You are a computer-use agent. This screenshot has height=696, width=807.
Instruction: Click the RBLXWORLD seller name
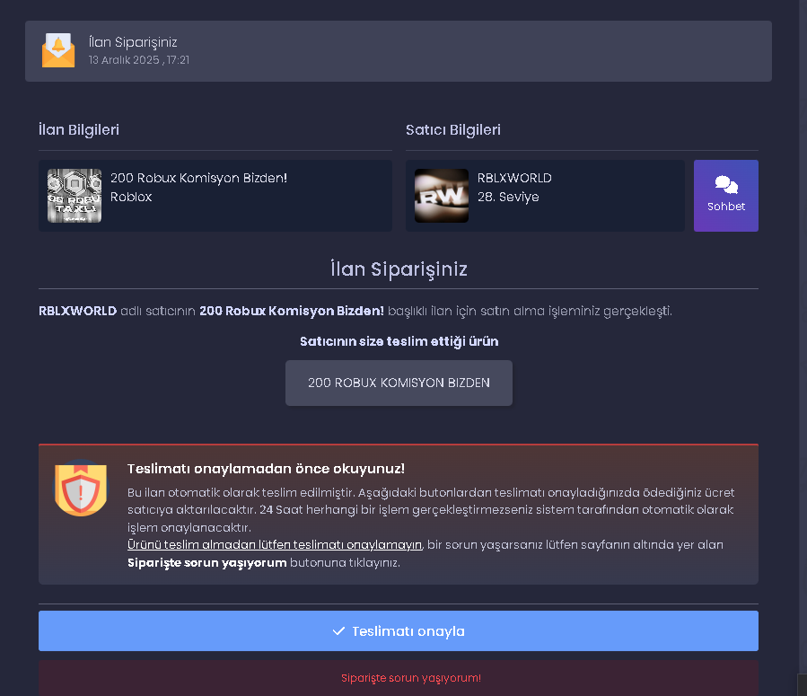pyautogui.click(x=514, y=178)
